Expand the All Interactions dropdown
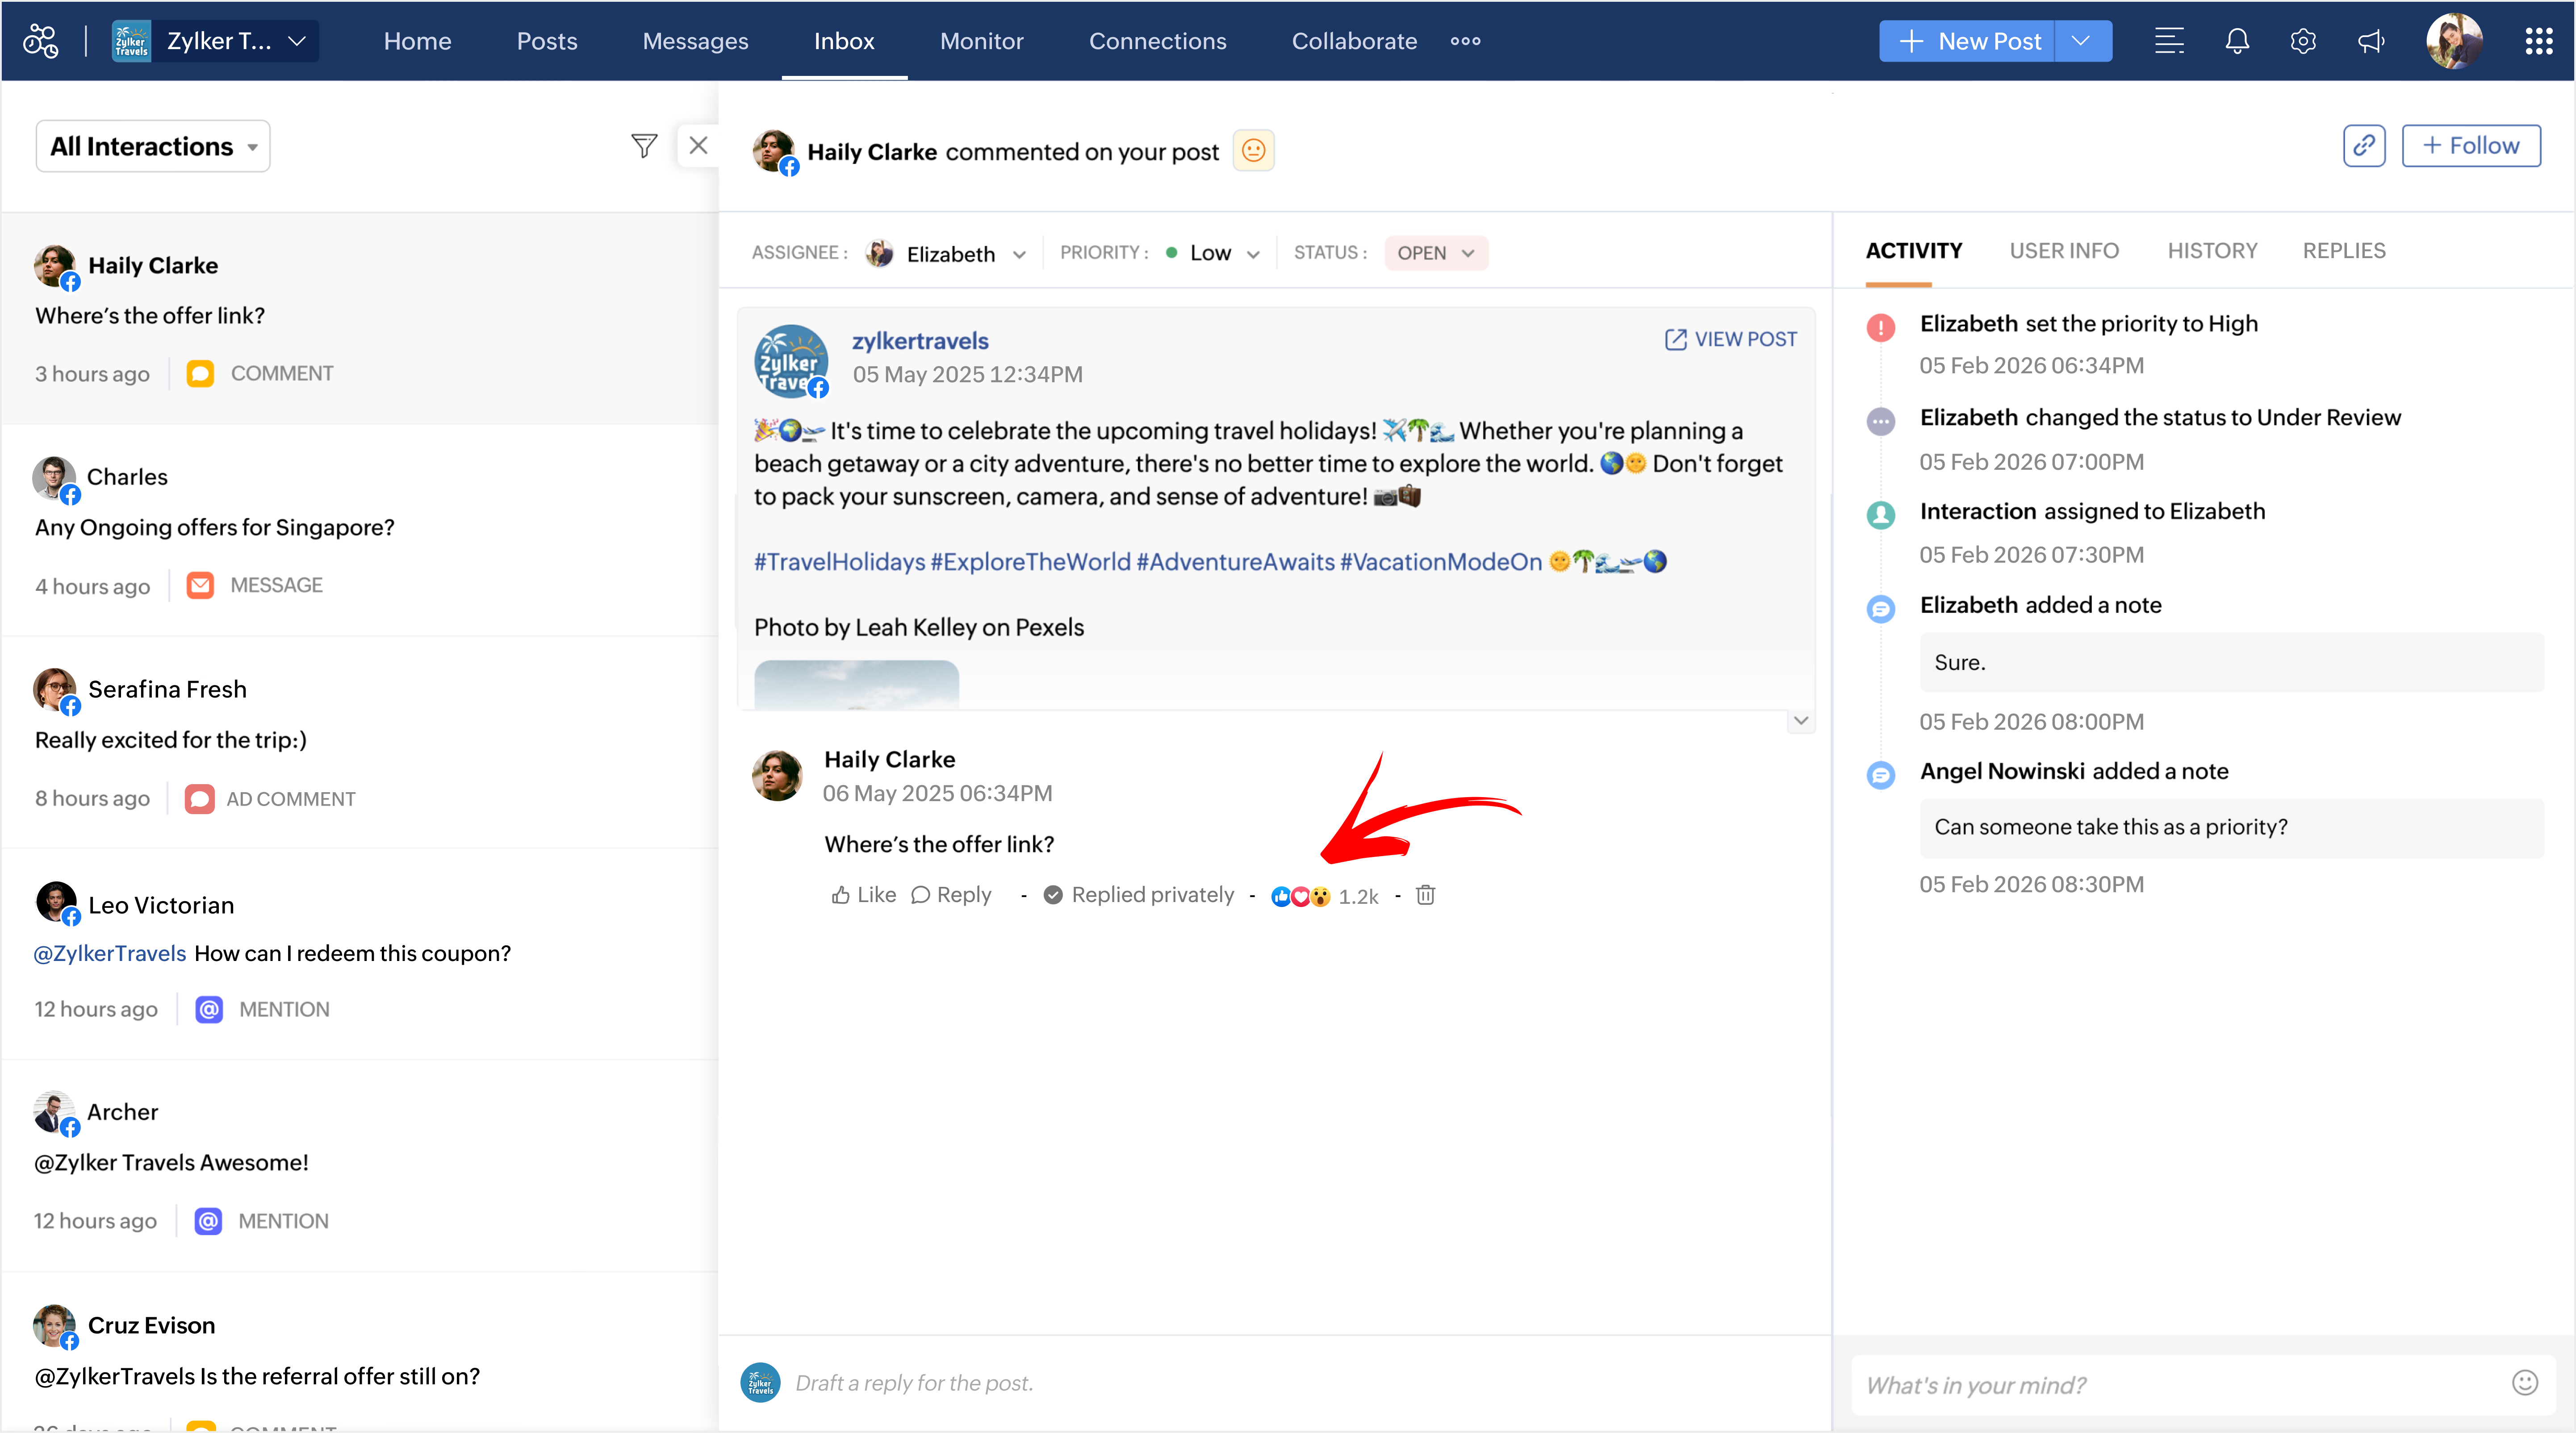Screen dimensions: 2576x1433 pos(153,147)
